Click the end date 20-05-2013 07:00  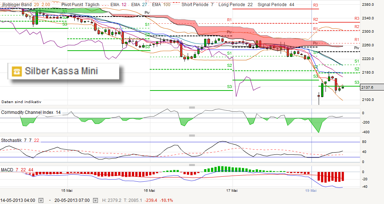72,200
